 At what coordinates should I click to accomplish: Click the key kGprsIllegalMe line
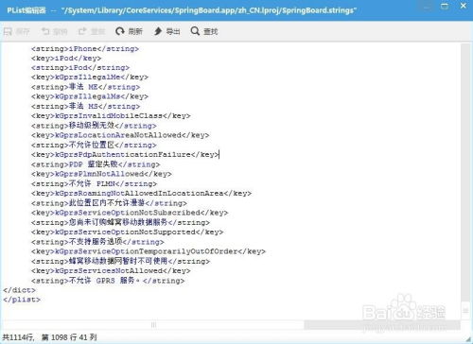(90, 77)
